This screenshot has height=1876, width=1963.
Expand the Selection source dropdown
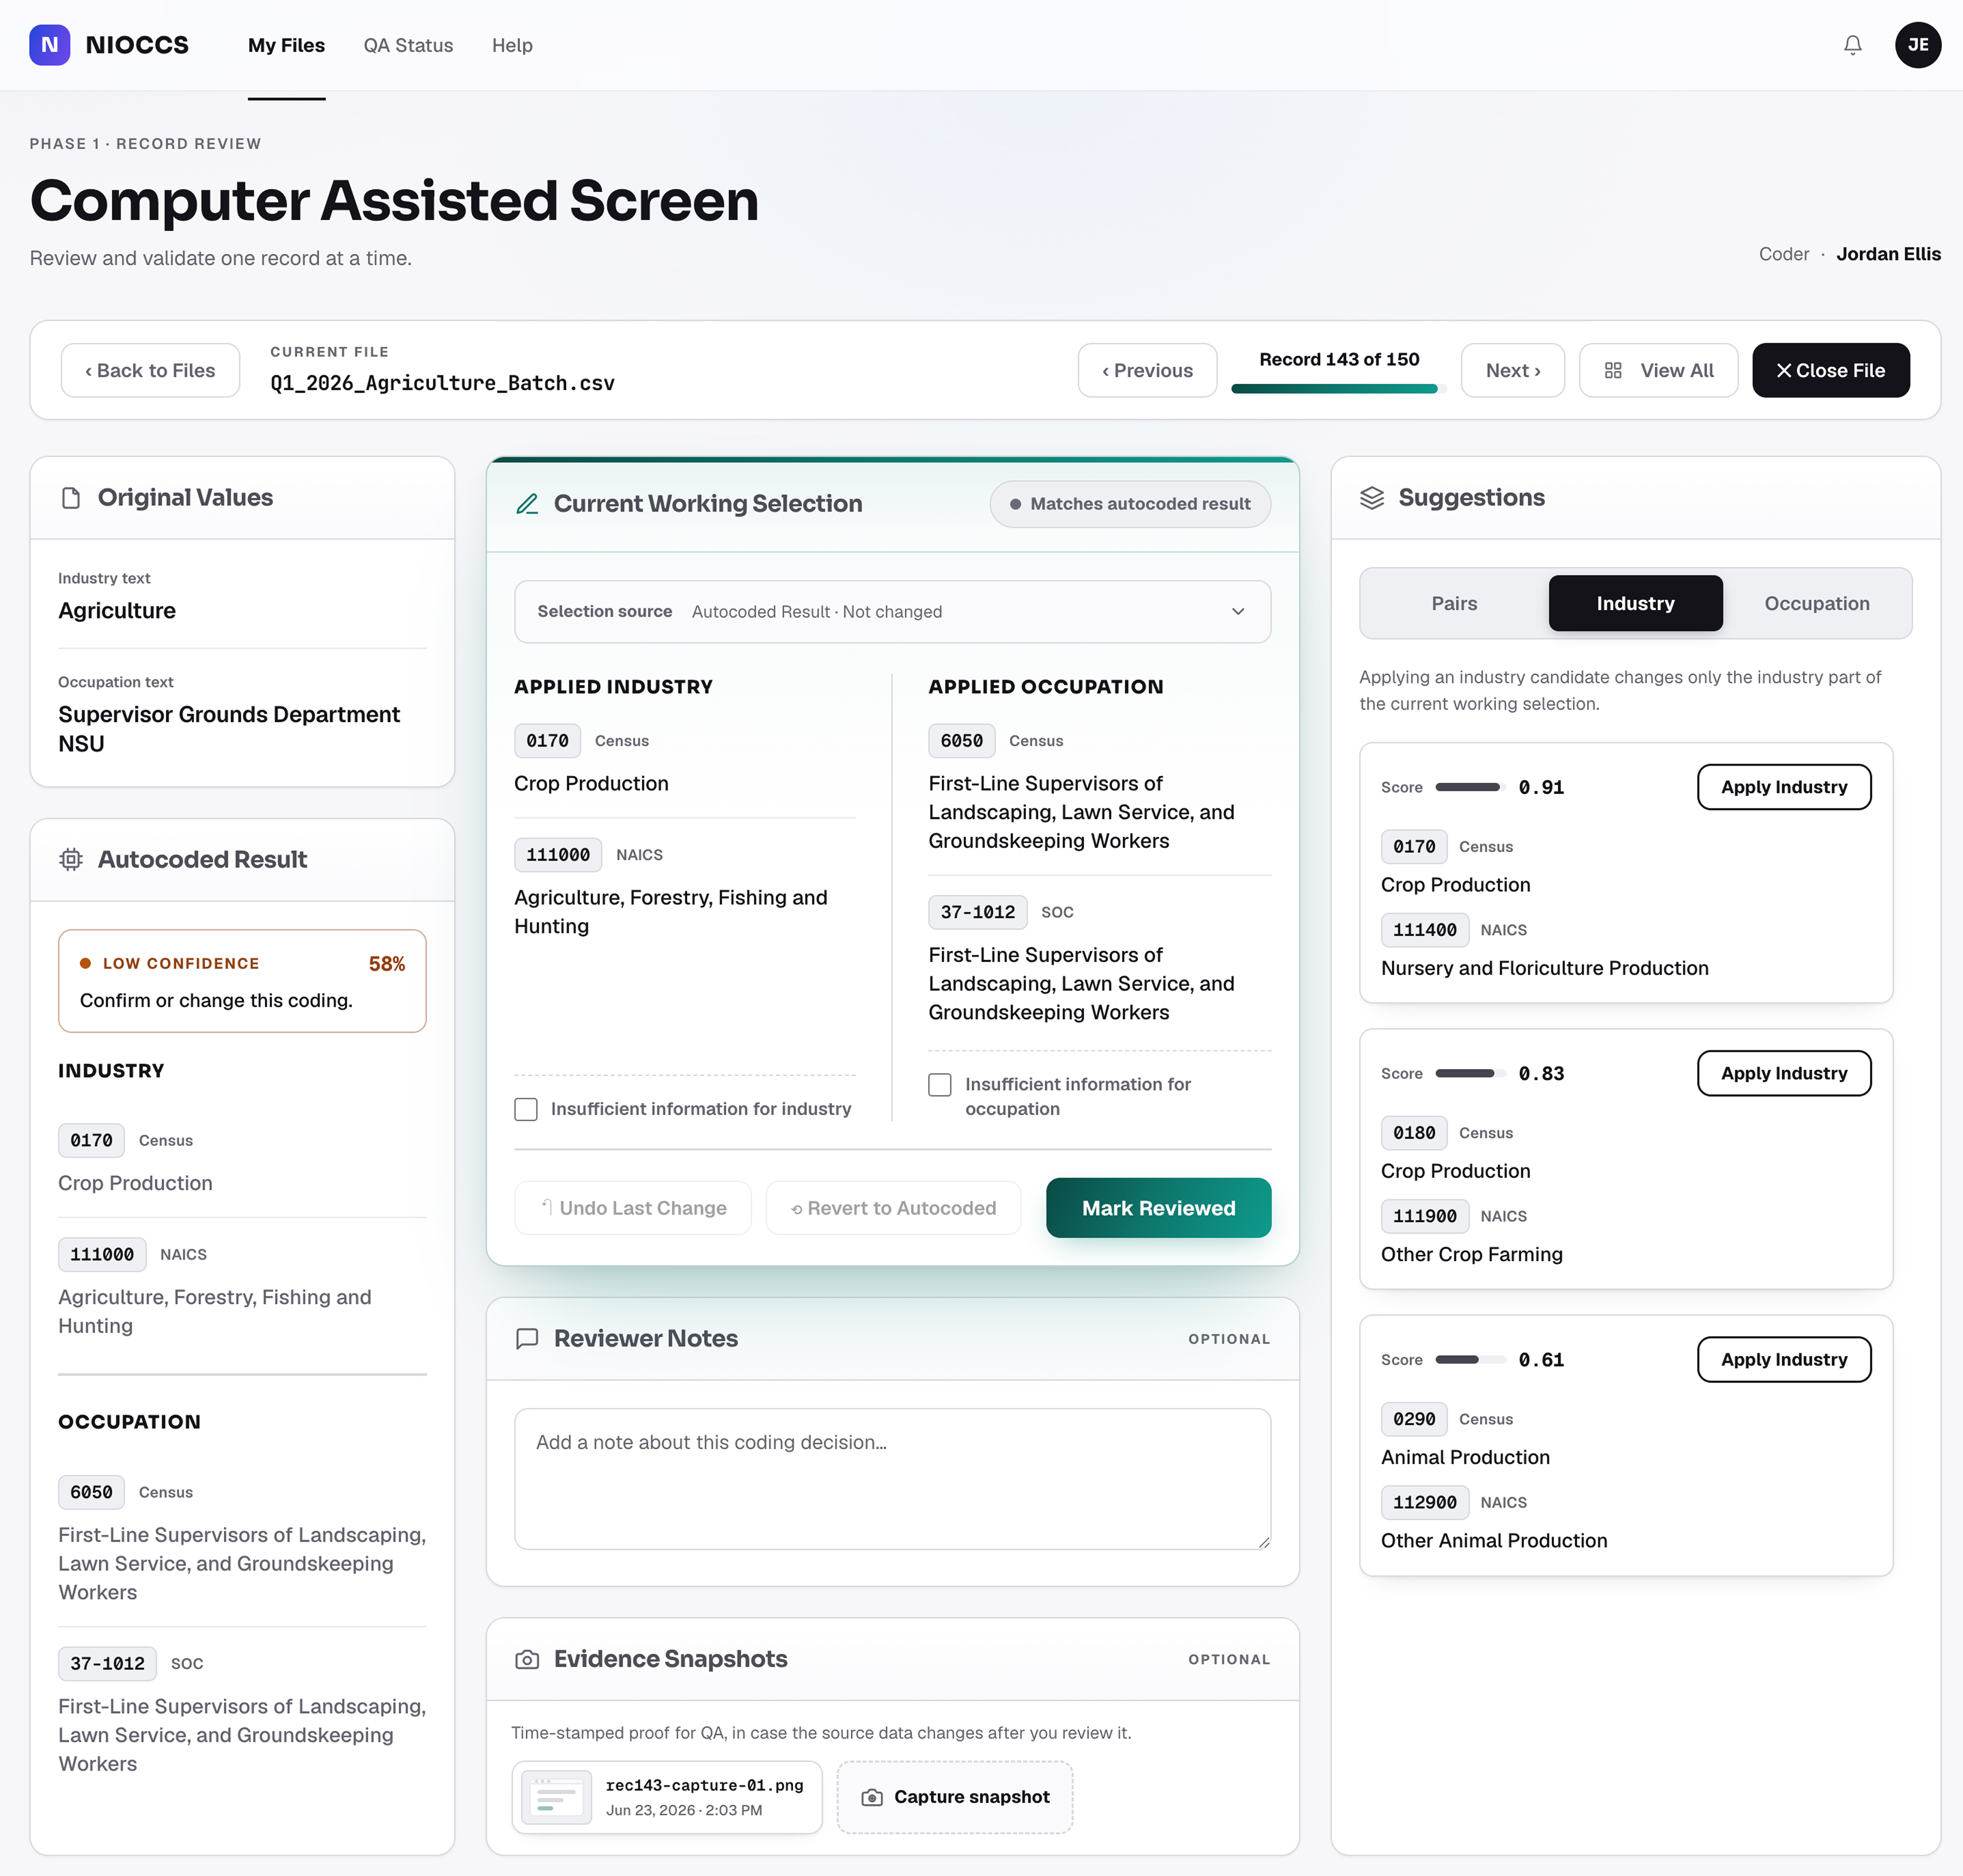click(x=892, y=612)
